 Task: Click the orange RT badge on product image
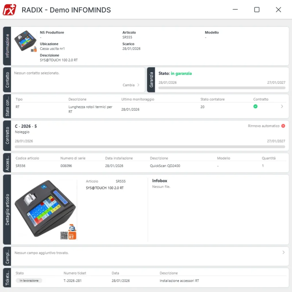[x=72, y=236]
